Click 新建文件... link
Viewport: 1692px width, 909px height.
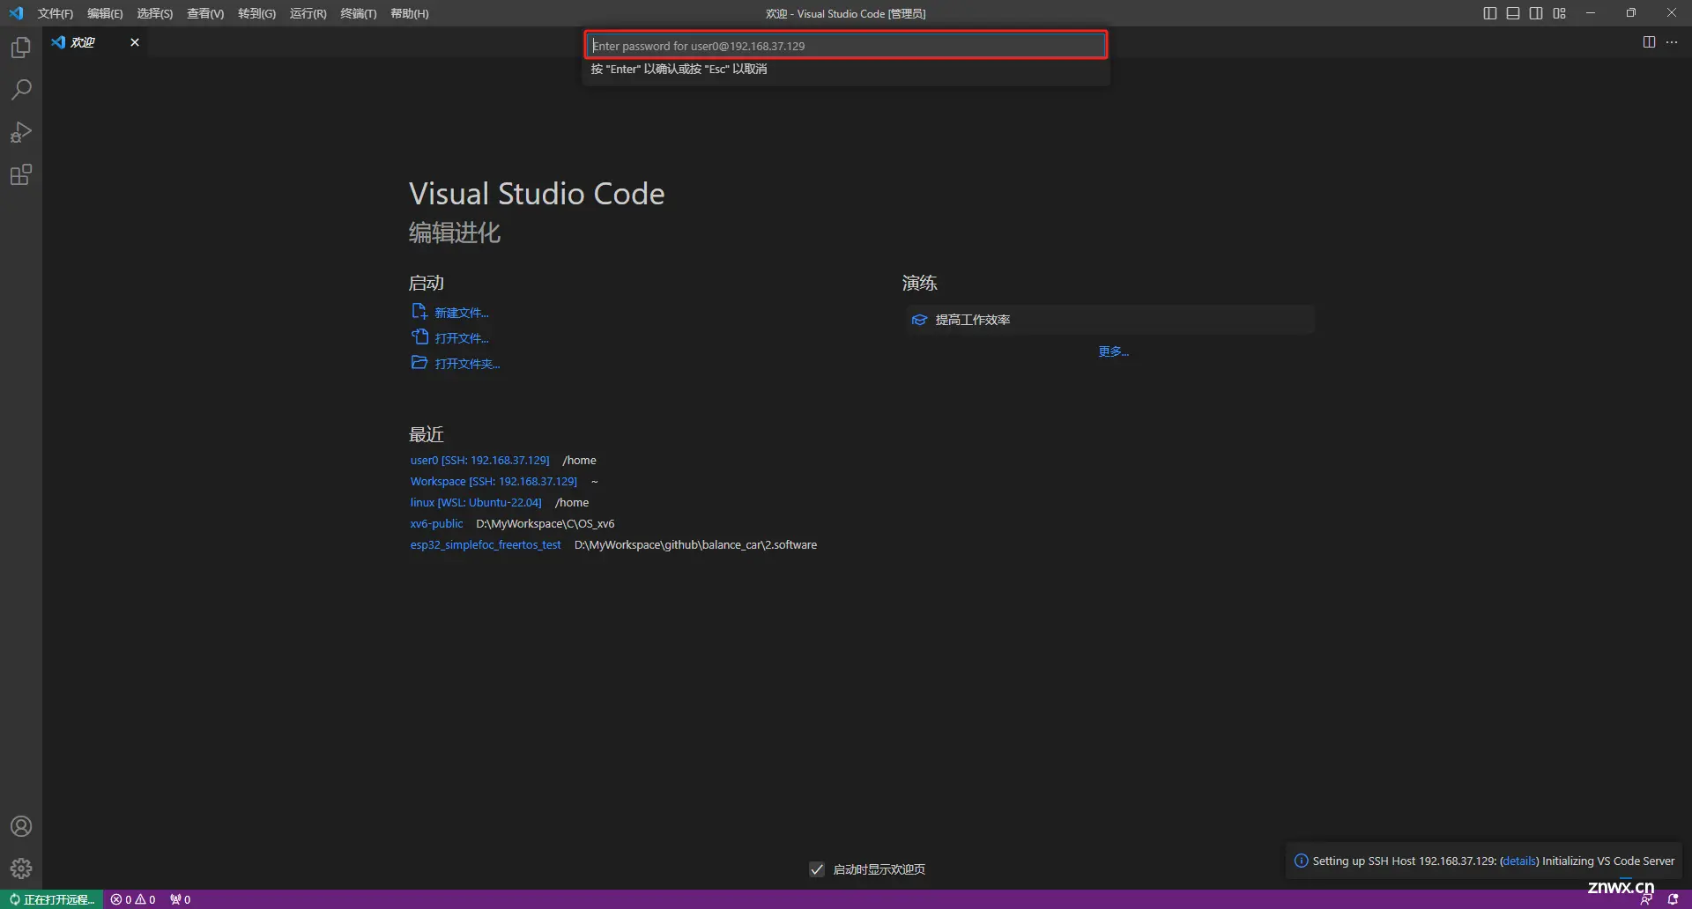coord(461,313)
